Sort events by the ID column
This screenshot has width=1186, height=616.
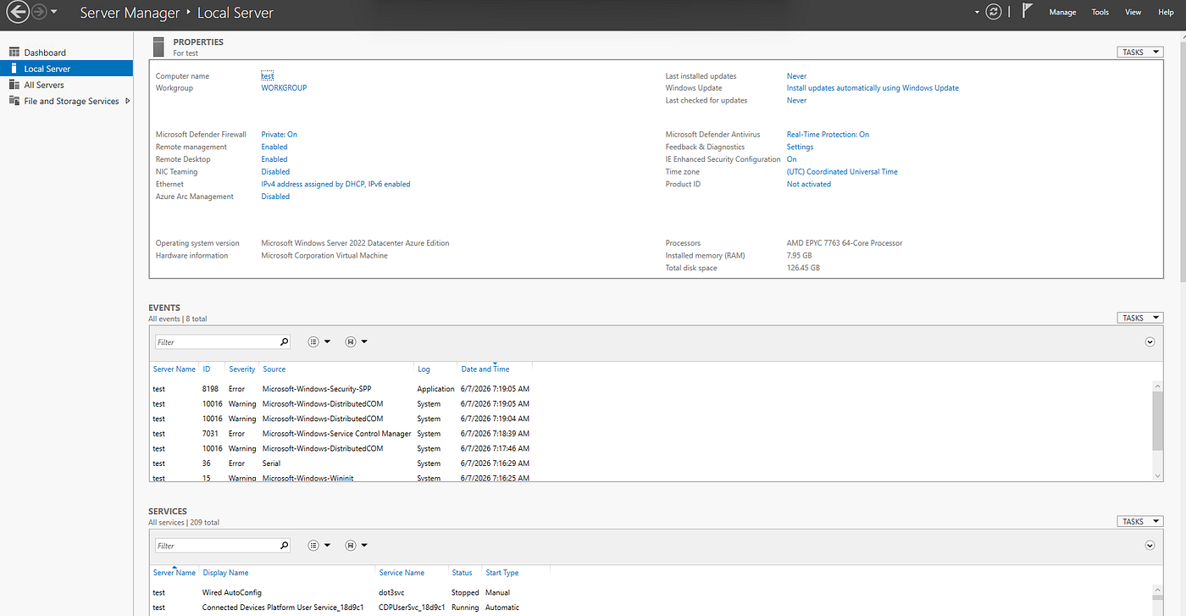coord(206,369)
